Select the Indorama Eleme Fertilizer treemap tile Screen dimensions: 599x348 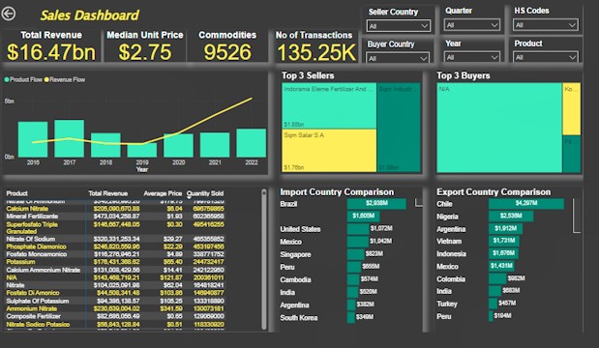point(329,105)
